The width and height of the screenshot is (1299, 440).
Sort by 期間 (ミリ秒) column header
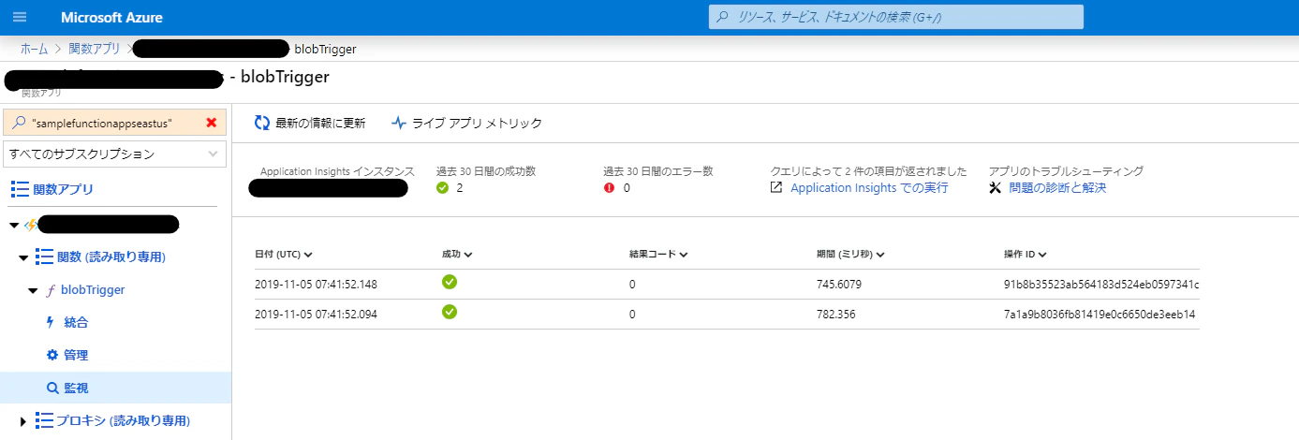(x=851, y=254)
